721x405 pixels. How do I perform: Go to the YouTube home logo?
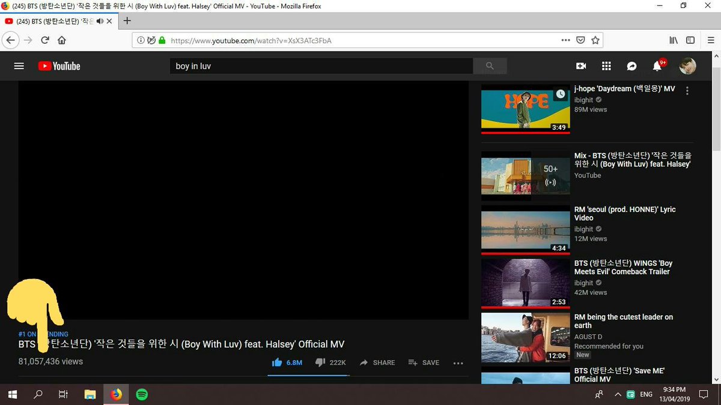click(x=59, y=66)
